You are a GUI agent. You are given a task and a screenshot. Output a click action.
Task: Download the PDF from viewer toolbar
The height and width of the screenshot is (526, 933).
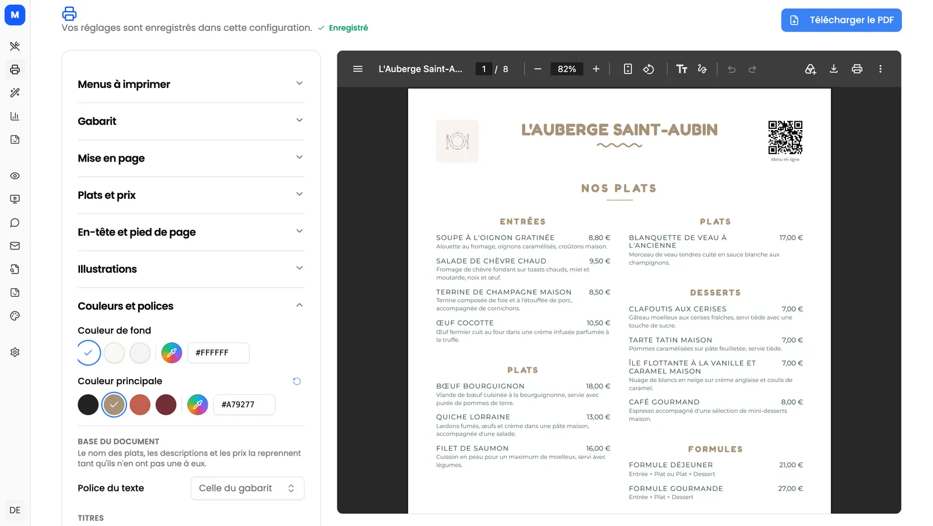834,69
